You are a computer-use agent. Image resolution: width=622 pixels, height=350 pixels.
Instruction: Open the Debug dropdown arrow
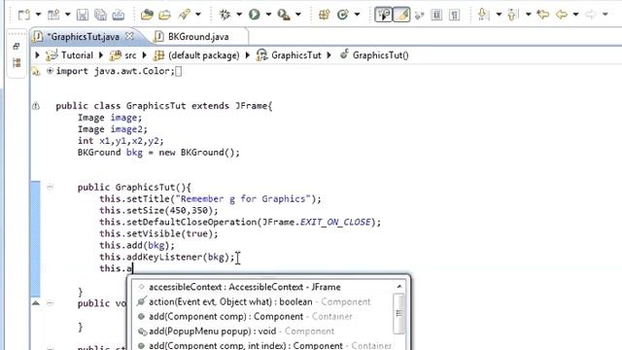(239, 15)
